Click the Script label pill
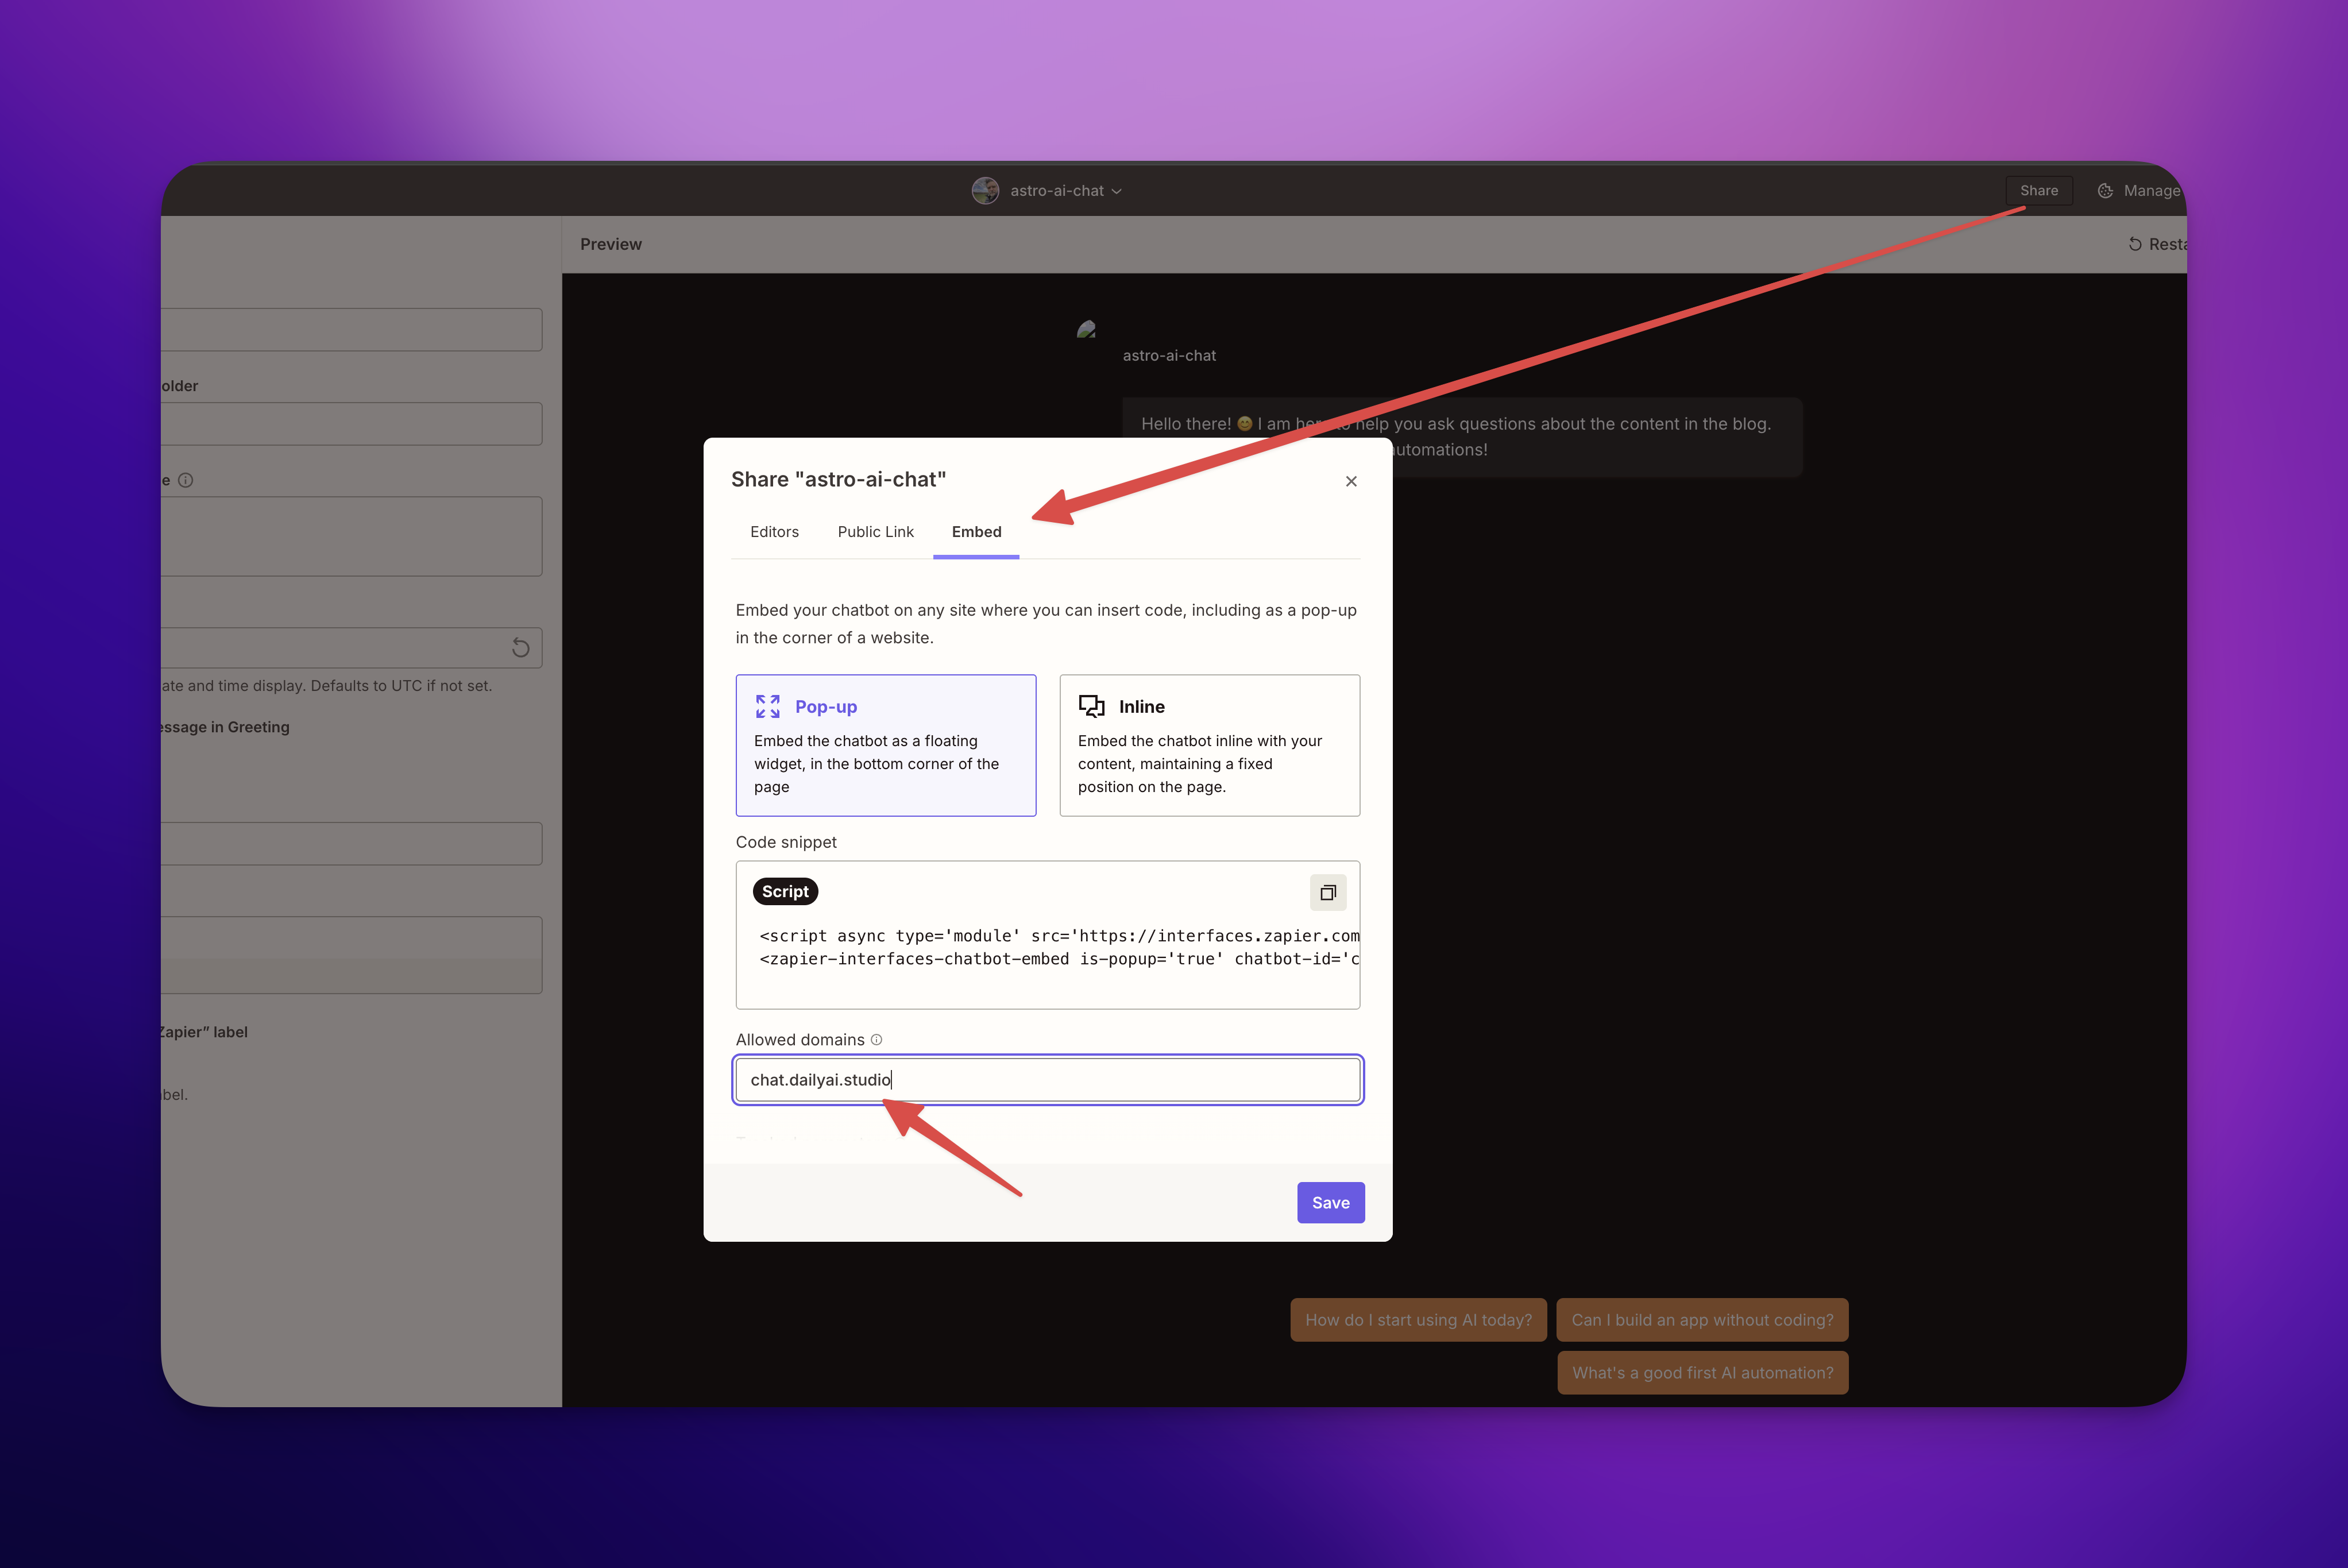Image resolution: width=2348 pixels, height=1568 pixels. pos(785,891)
